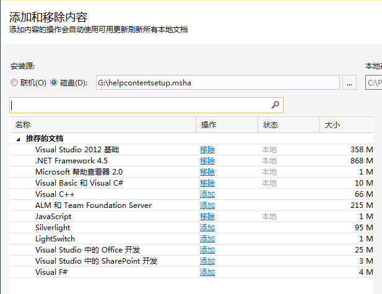Click the search magnifier icon
The height and width of the screenshot is (294, 382).
[x=275, y=105]
